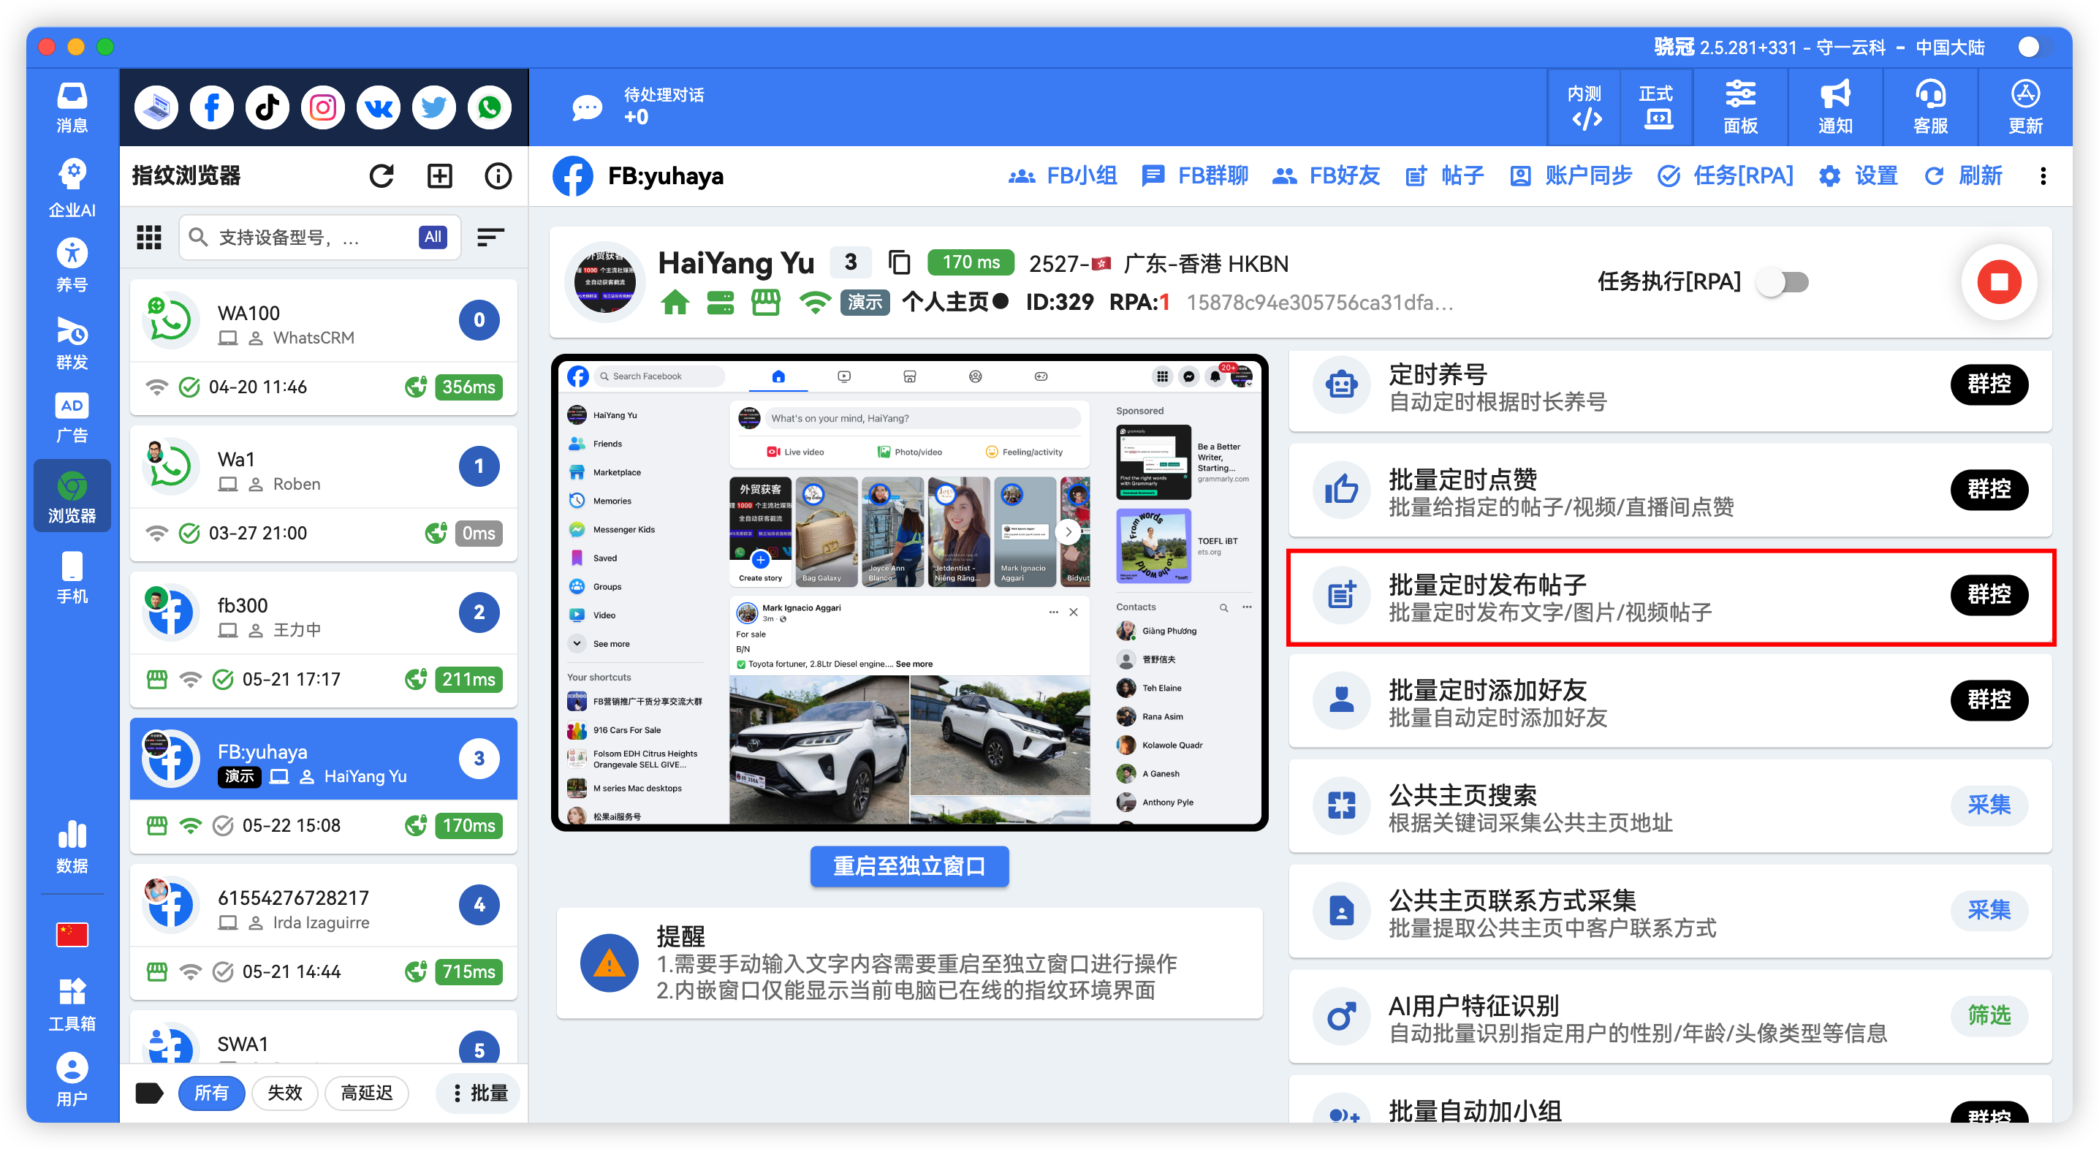The height and width of the screenshot is (1149, 2099).
Task: Switch to the 失效 filter
Action: point(284,1093)
